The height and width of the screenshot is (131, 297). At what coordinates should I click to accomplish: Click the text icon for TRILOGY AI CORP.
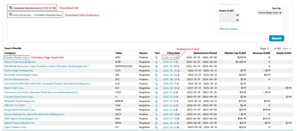(156, 106)
